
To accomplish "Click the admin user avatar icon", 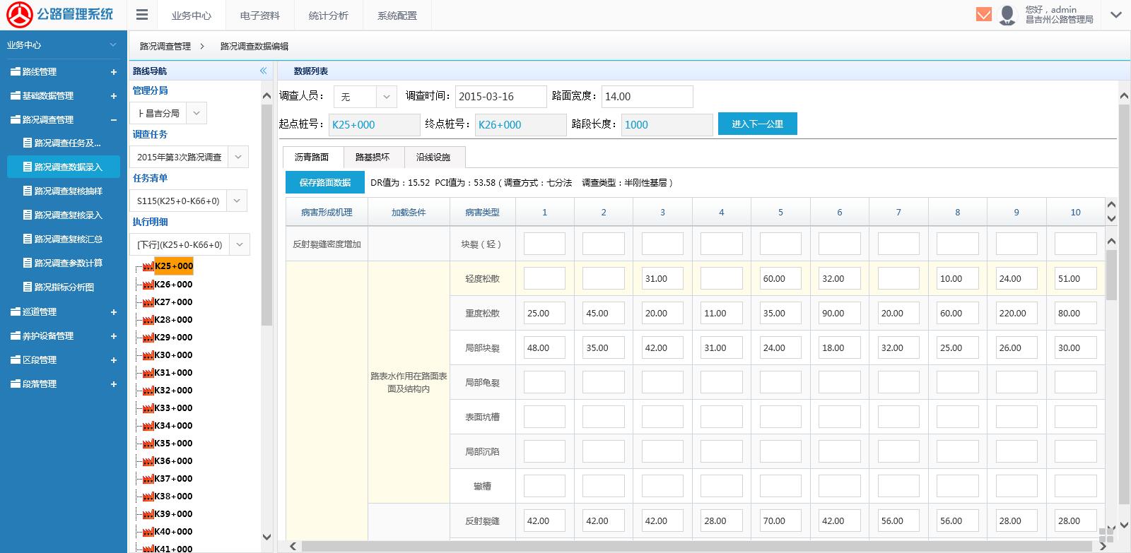I will [x=1007, y=15].
